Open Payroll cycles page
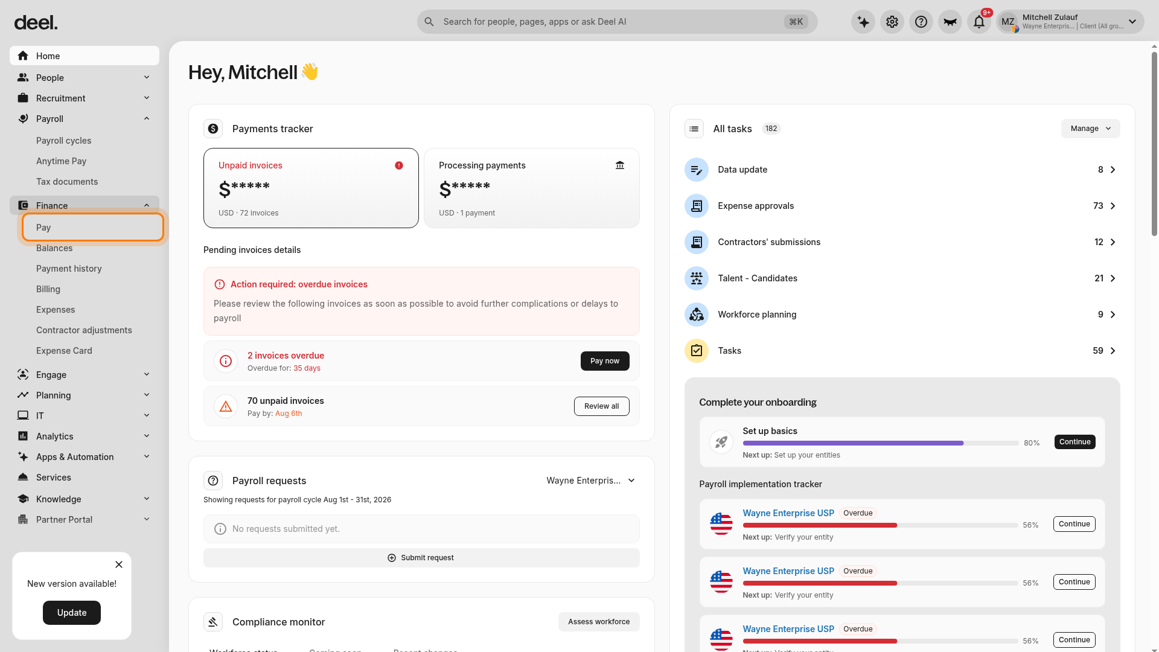Screen dimensions: 1159x652 tap(63, 141)
